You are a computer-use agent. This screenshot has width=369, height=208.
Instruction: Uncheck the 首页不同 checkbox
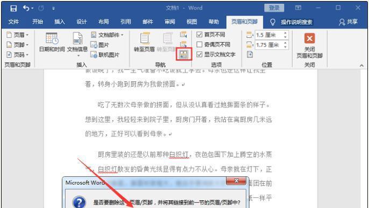click(200, 34)
